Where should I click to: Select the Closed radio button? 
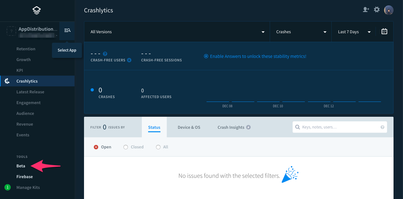(125, 147)
